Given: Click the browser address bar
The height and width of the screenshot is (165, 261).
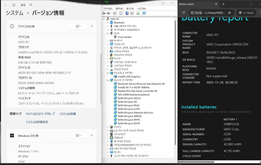Looking at the screenshot, I should click(x=214, y=12).
